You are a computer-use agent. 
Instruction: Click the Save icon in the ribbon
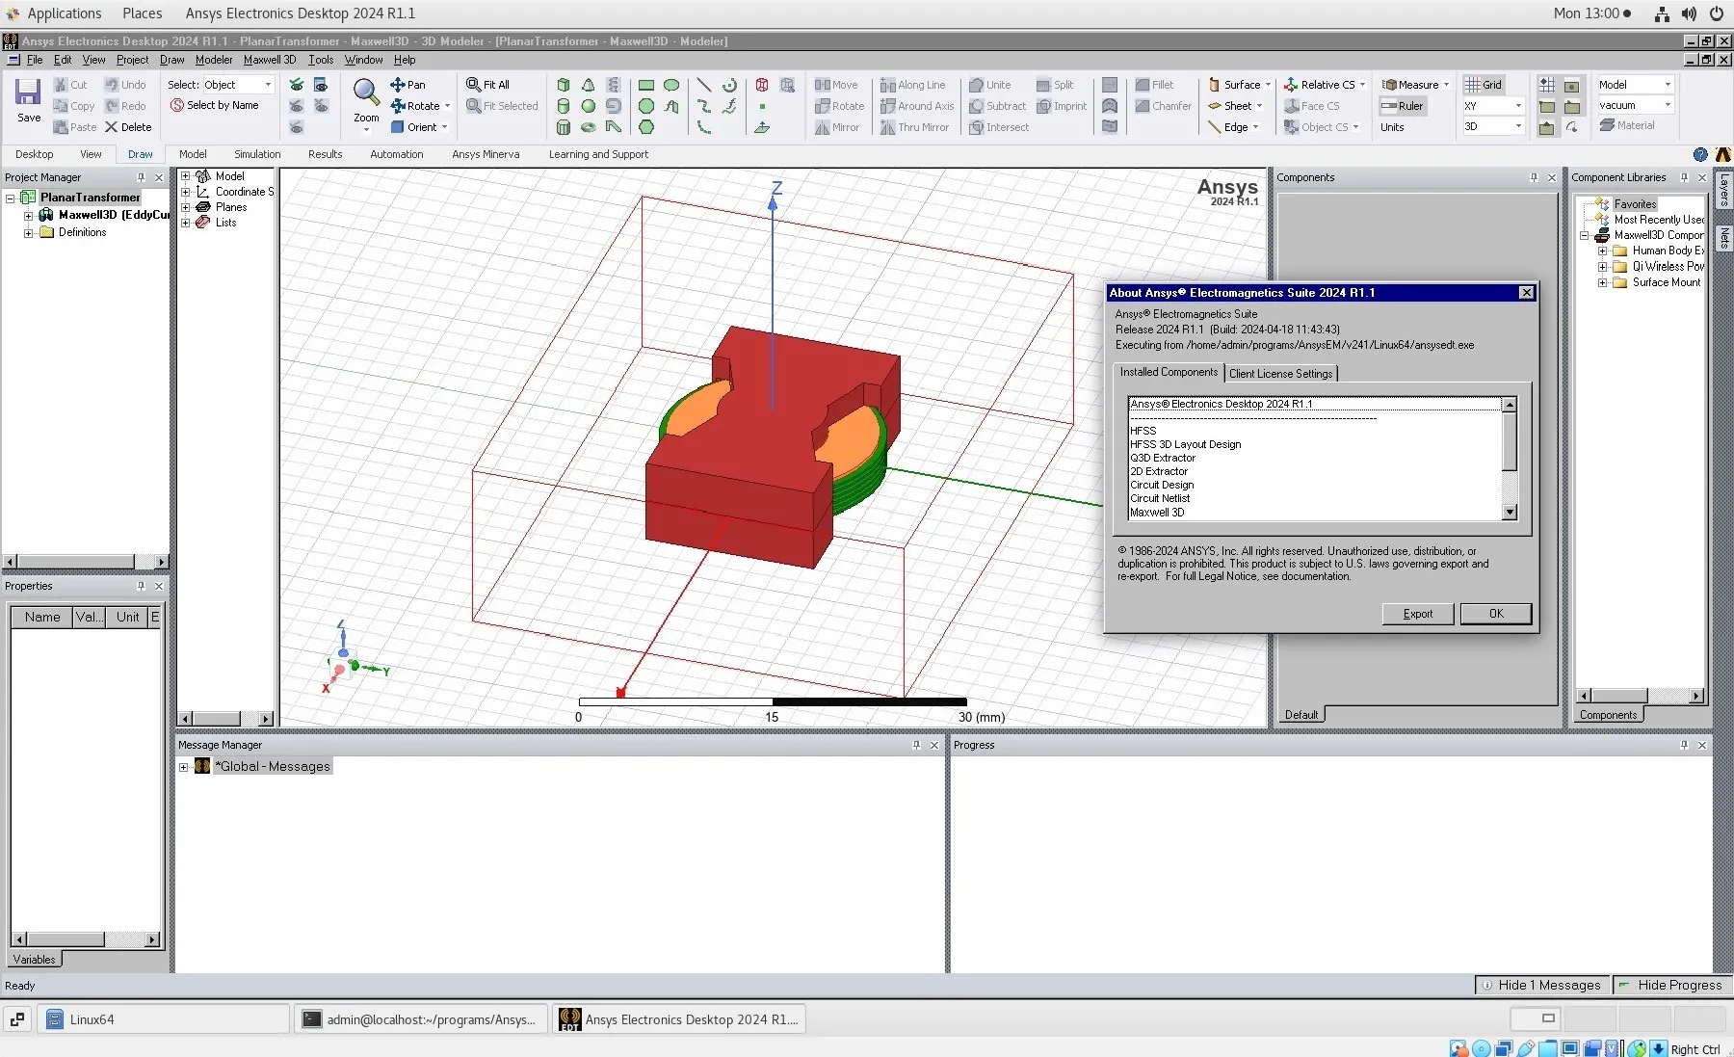coord(28,92)
